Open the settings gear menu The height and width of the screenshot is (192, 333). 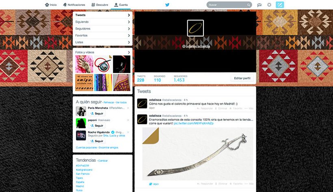coord(269,5)
